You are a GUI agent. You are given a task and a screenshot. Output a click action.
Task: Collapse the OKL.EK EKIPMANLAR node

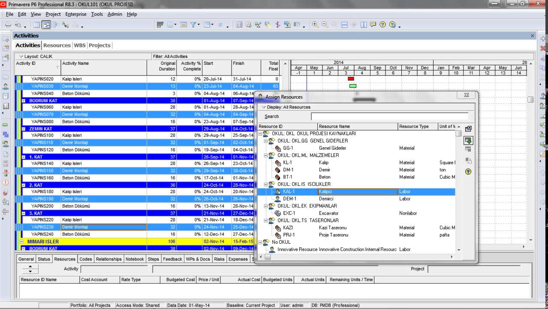266,206
